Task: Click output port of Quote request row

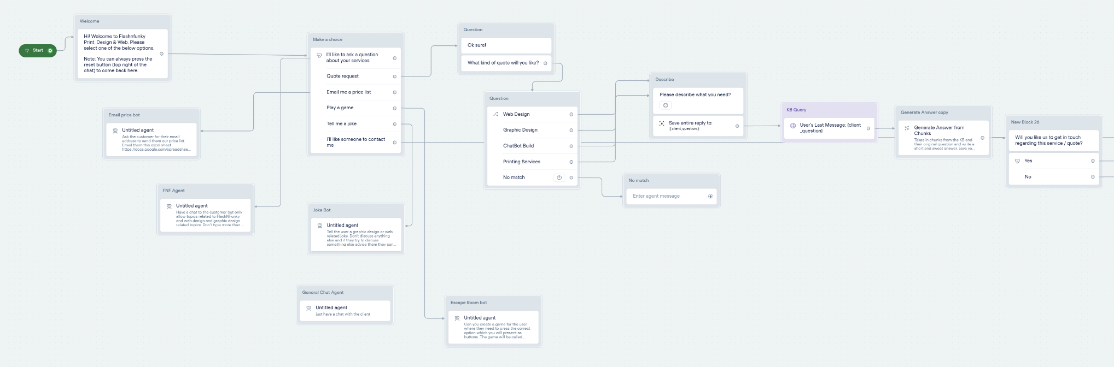Action: 395,76
